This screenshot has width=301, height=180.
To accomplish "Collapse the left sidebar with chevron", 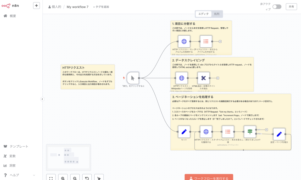I will coord(42,99).
